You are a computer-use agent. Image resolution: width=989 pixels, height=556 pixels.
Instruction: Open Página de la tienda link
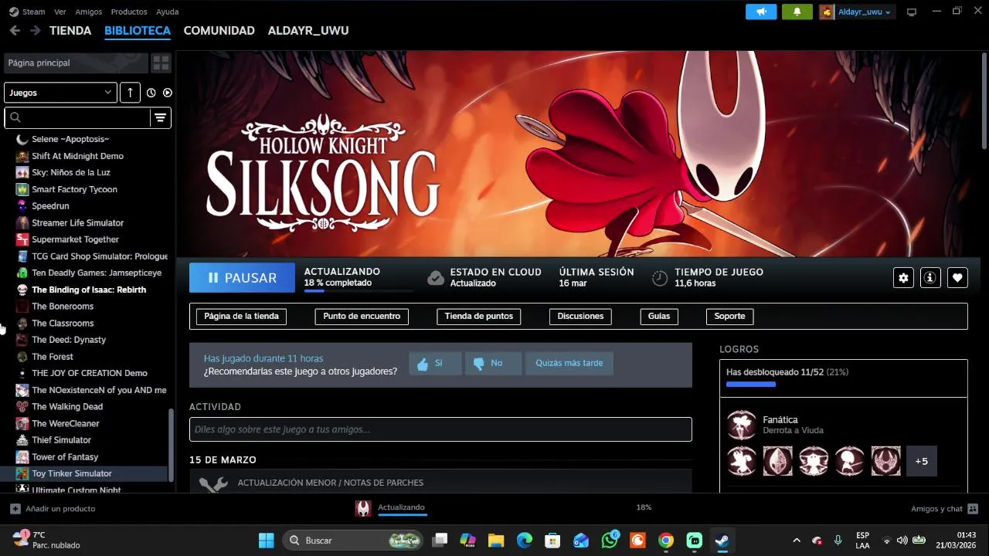point(241,316)
